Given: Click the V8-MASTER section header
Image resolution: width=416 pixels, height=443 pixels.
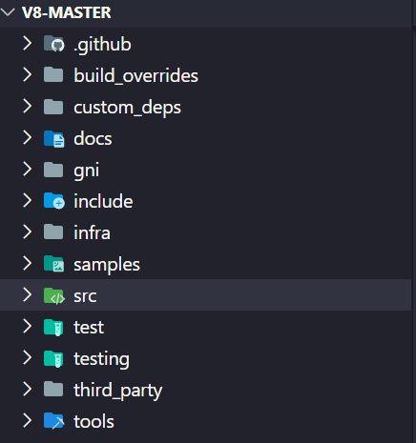Looking at the screenshot, I should tap(206, 12).
